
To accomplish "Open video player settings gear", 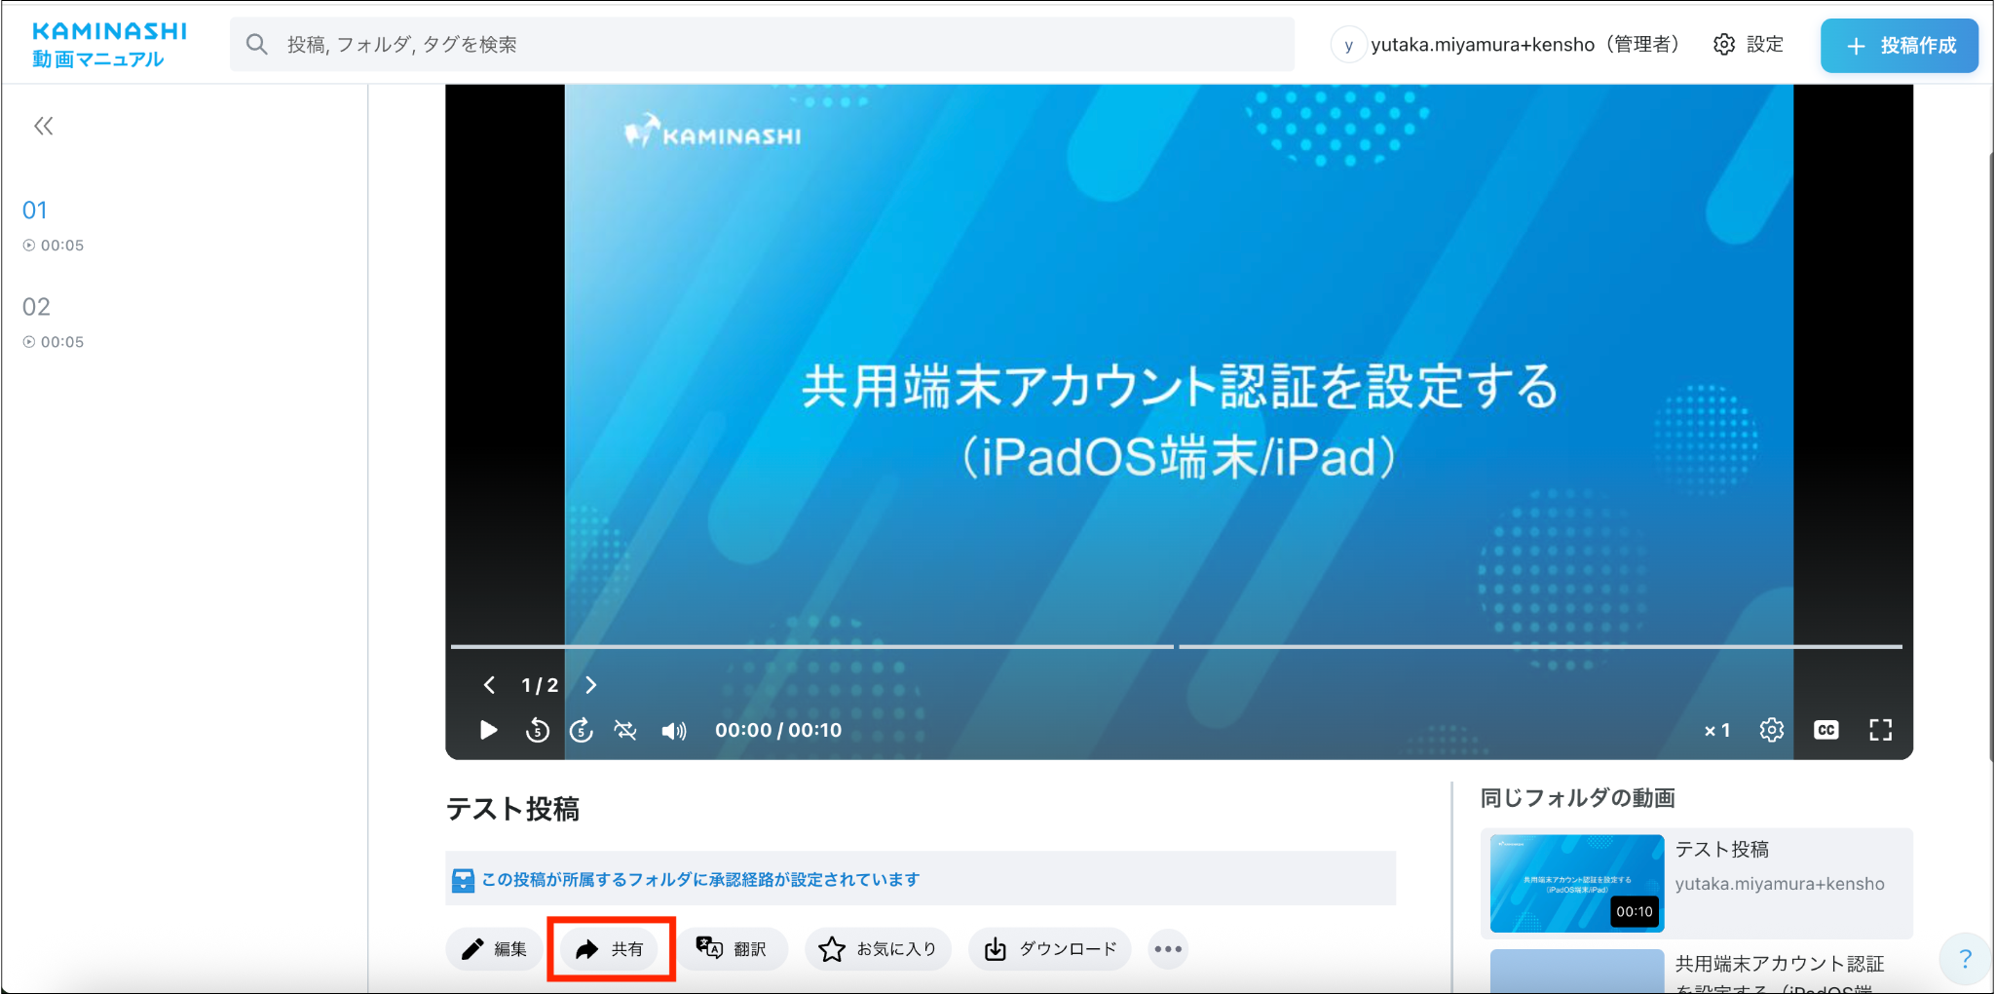I will tap(1772, 730).
